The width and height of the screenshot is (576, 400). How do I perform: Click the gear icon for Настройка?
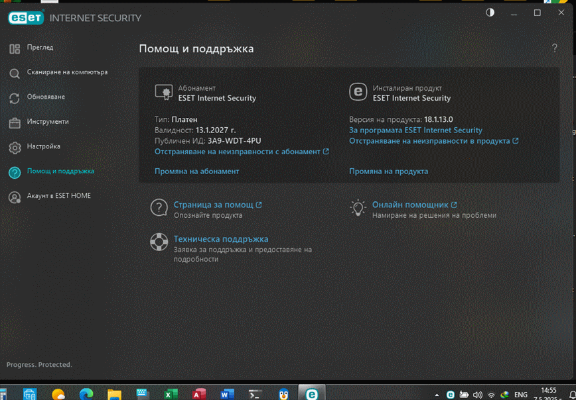[15, 148]
